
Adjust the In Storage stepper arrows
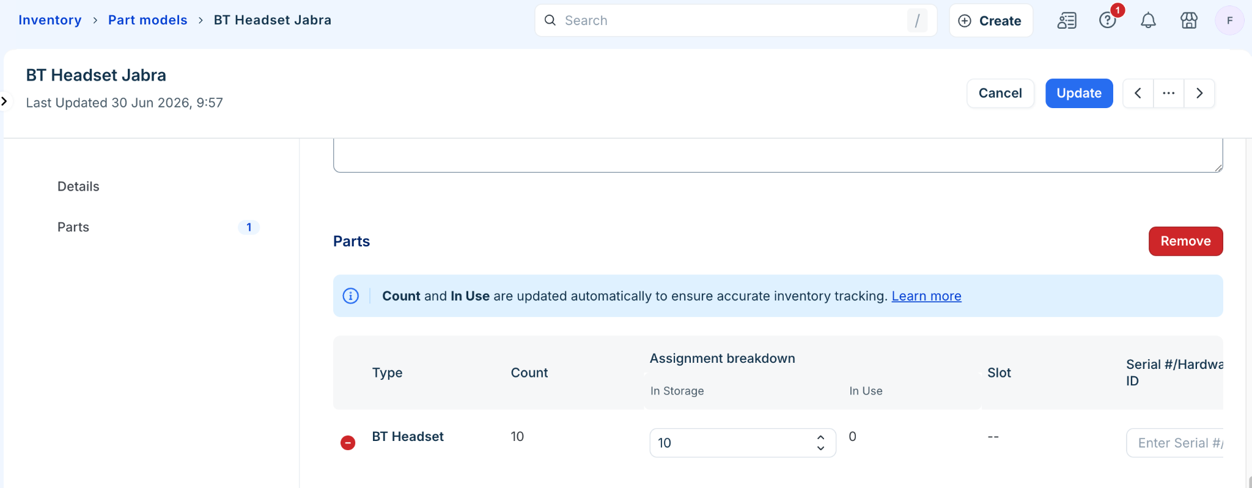coord(820,443)
